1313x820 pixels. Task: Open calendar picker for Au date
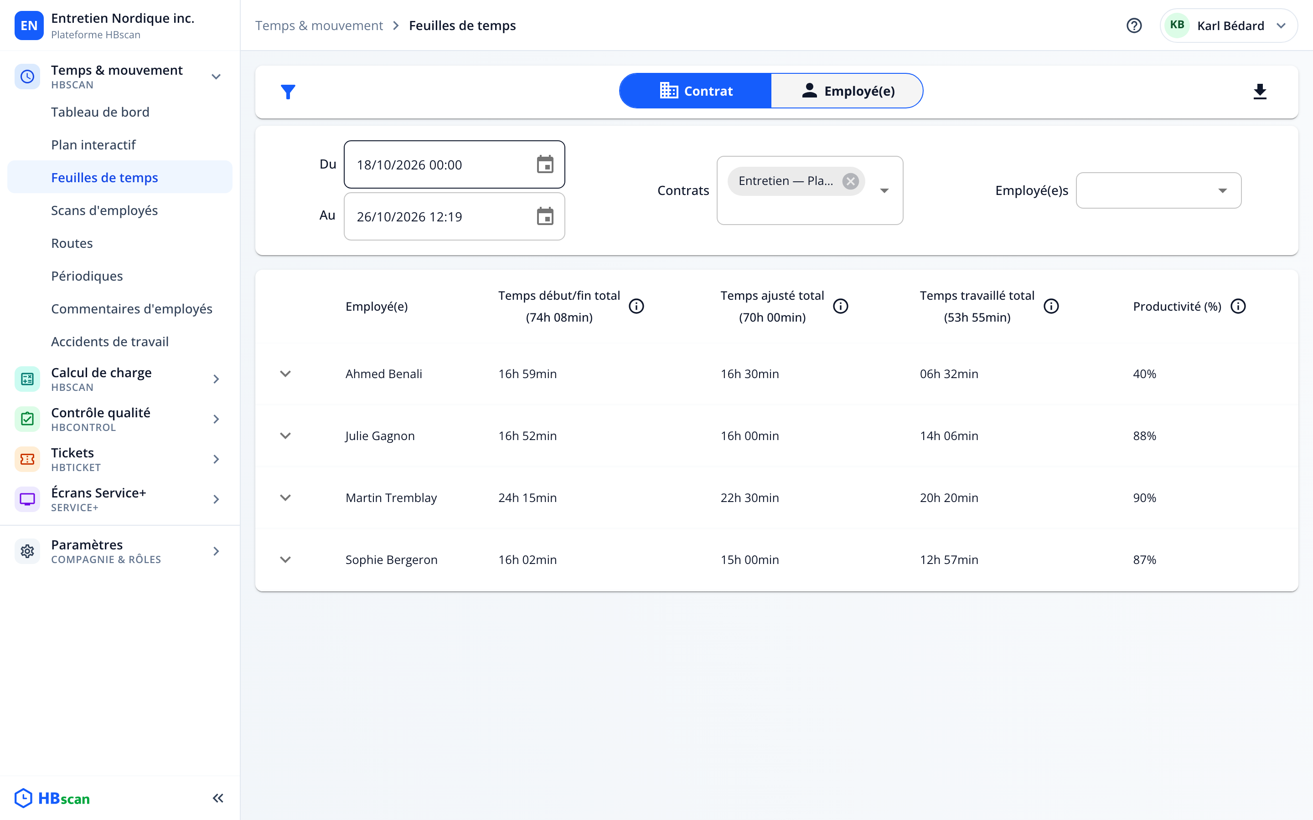coord(545,216)
